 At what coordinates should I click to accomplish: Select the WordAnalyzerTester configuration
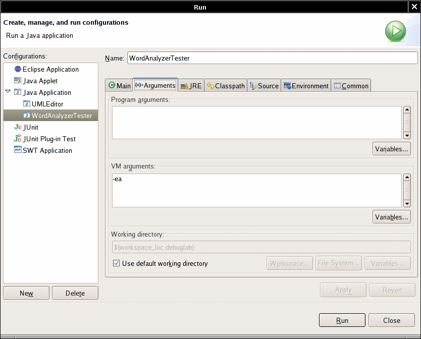pos(51,116)
